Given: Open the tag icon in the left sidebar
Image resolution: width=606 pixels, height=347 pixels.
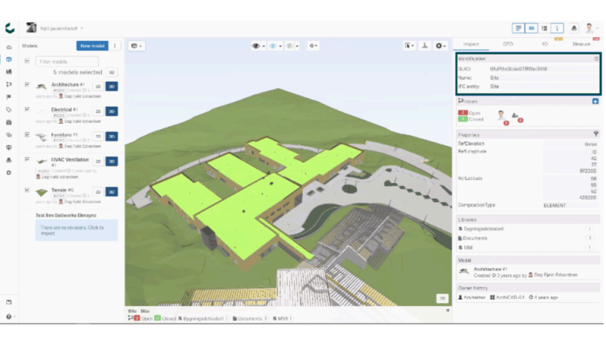Looking at the screenshot, I should (x=9, y=110).
